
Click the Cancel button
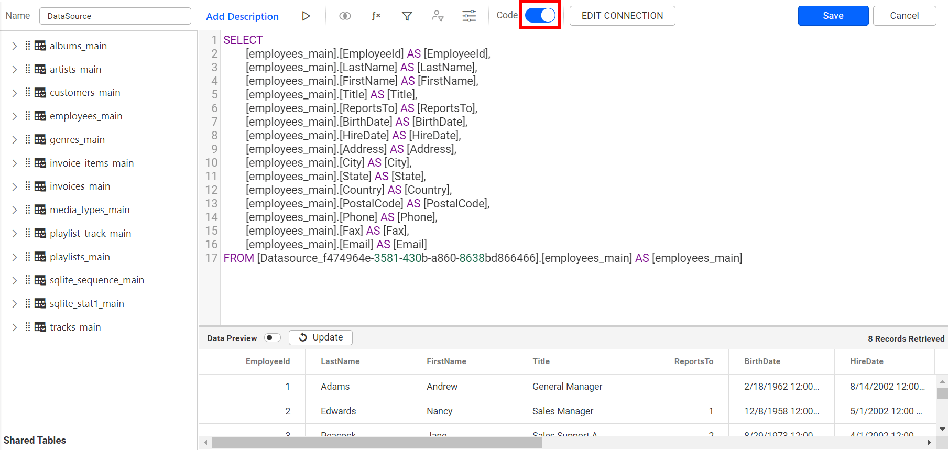[905, 16]
